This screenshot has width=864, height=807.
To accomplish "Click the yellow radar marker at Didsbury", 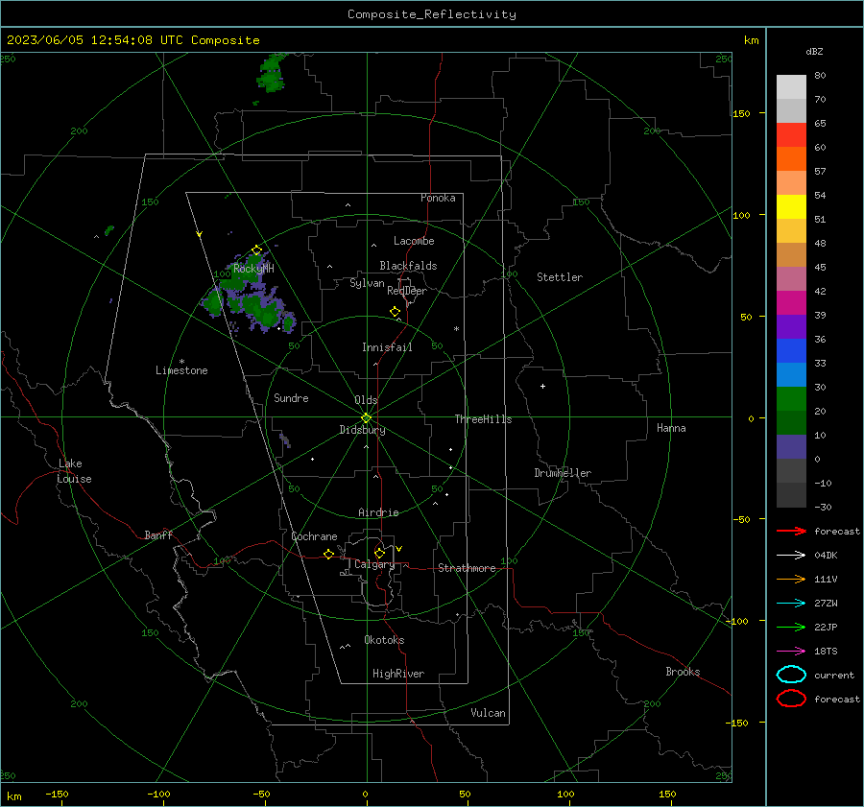I will [x=367, y=417].
